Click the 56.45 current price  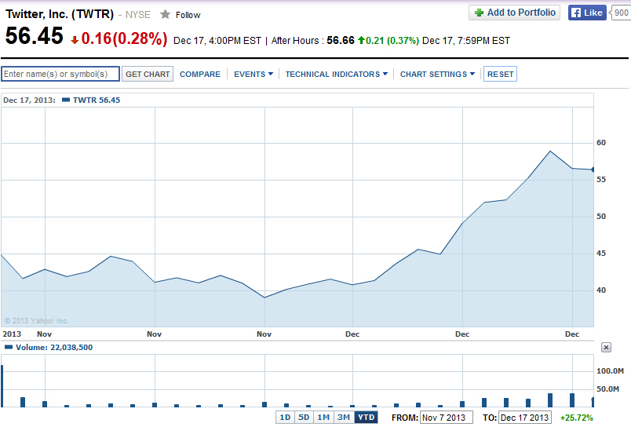coord(35,36)
